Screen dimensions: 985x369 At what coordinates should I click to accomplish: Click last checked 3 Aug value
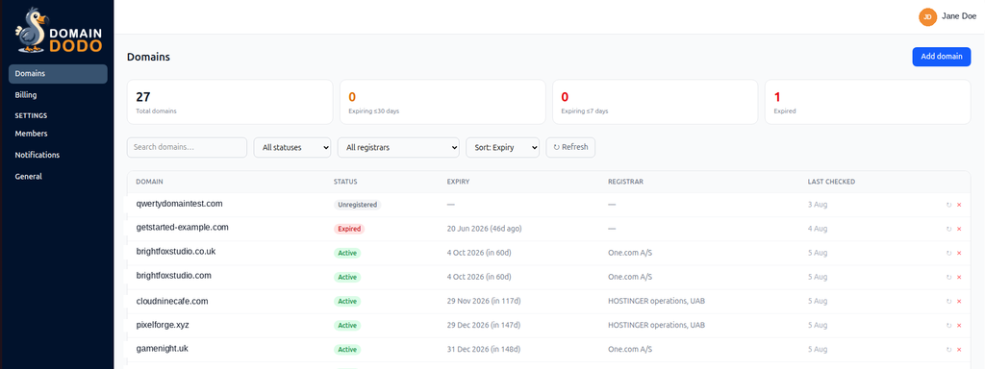click(818, 205)
